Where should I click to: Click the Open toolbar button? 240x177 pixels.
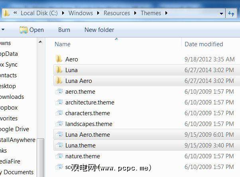(31, 30)
